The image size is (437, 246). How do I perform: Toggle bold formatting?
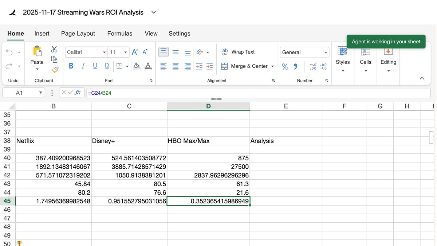71,66
